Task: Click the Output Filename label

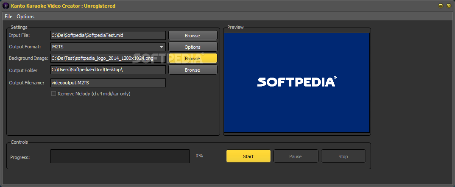Action: tap(26, 82)
